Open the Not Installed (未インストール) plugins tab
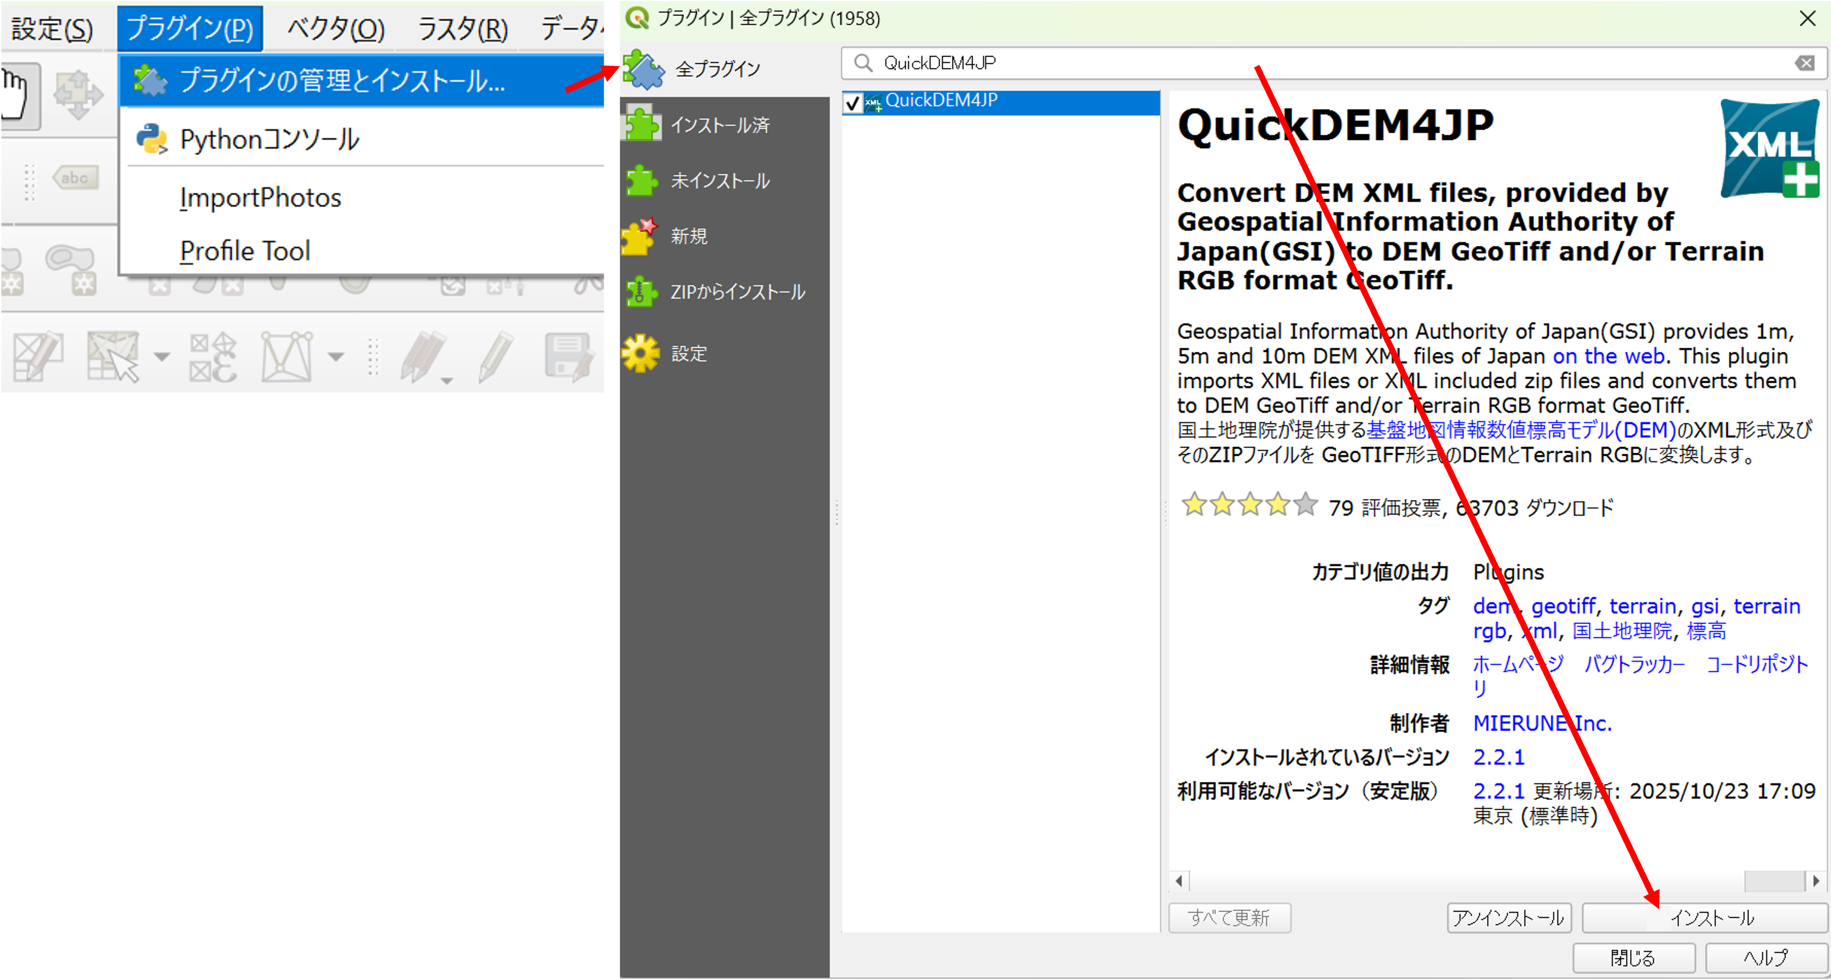The image size is (1831, 980). (x=719, y=181)
